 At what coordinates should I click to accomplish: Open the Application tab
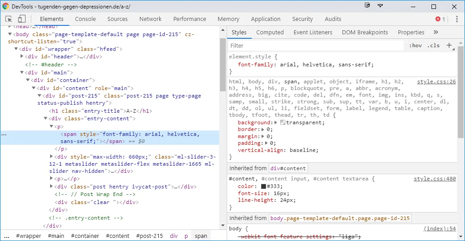[266, 19]
